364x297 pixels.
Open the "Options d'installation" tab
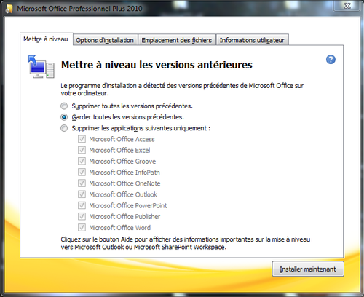(105, 40)
